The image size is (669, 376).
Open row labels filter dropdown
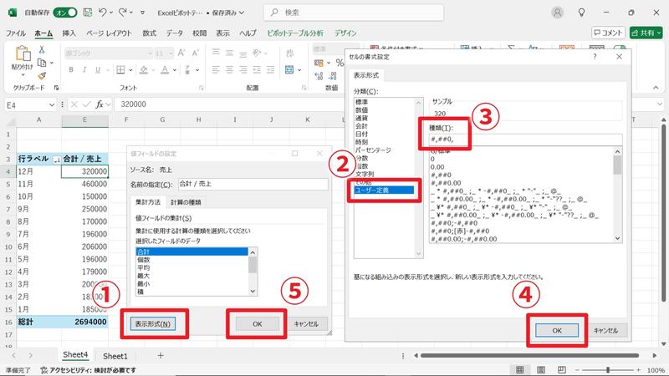[57, 160]
